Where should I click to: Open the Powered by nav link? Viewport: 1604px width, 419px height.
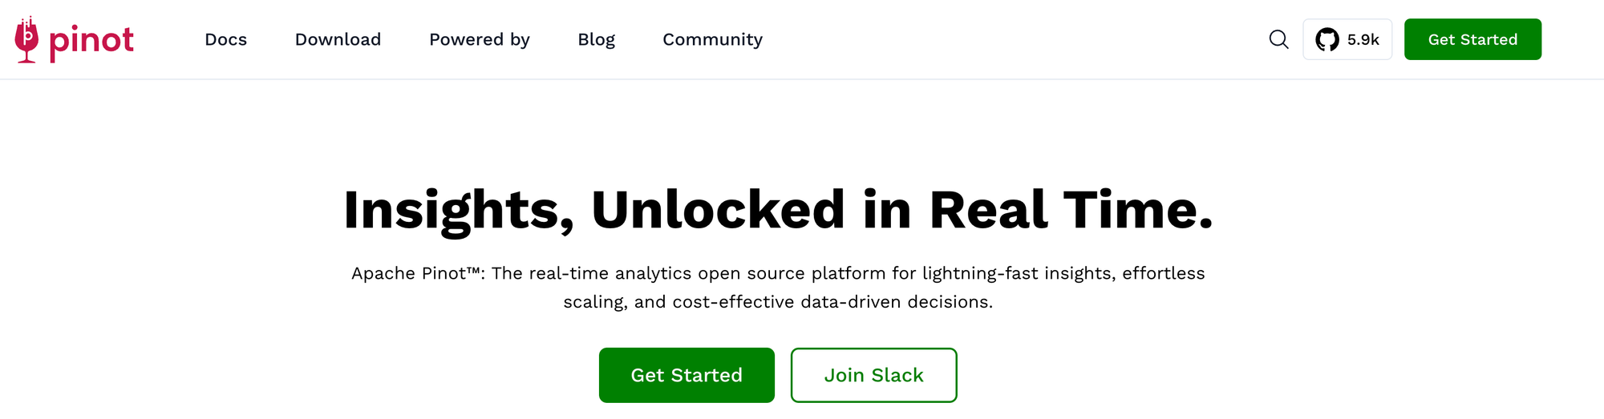click(479, 39)
